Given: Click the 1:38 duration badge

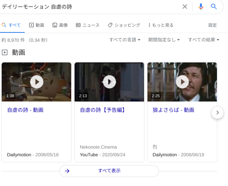Looking at the screenshot, I should (10, 96).
